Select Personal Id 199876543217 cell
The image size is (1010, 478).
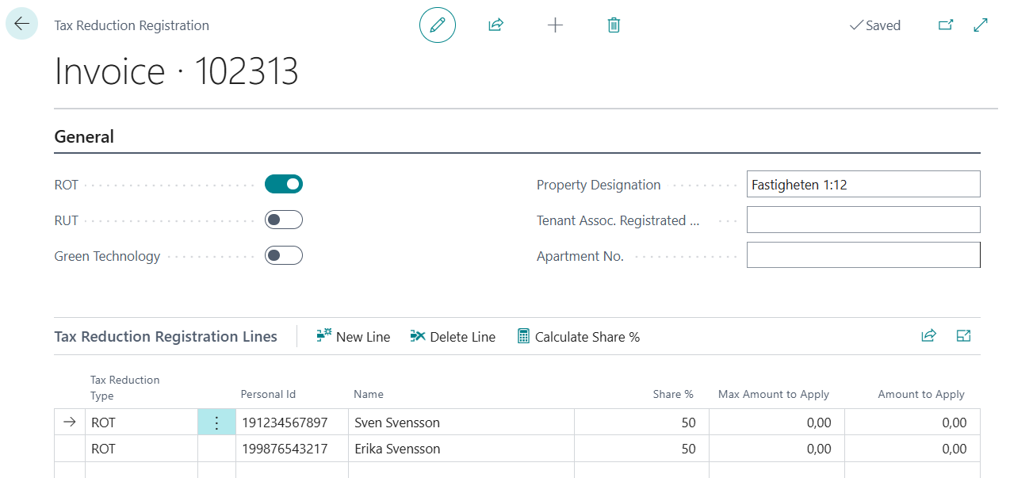click(x=292, y=449)
